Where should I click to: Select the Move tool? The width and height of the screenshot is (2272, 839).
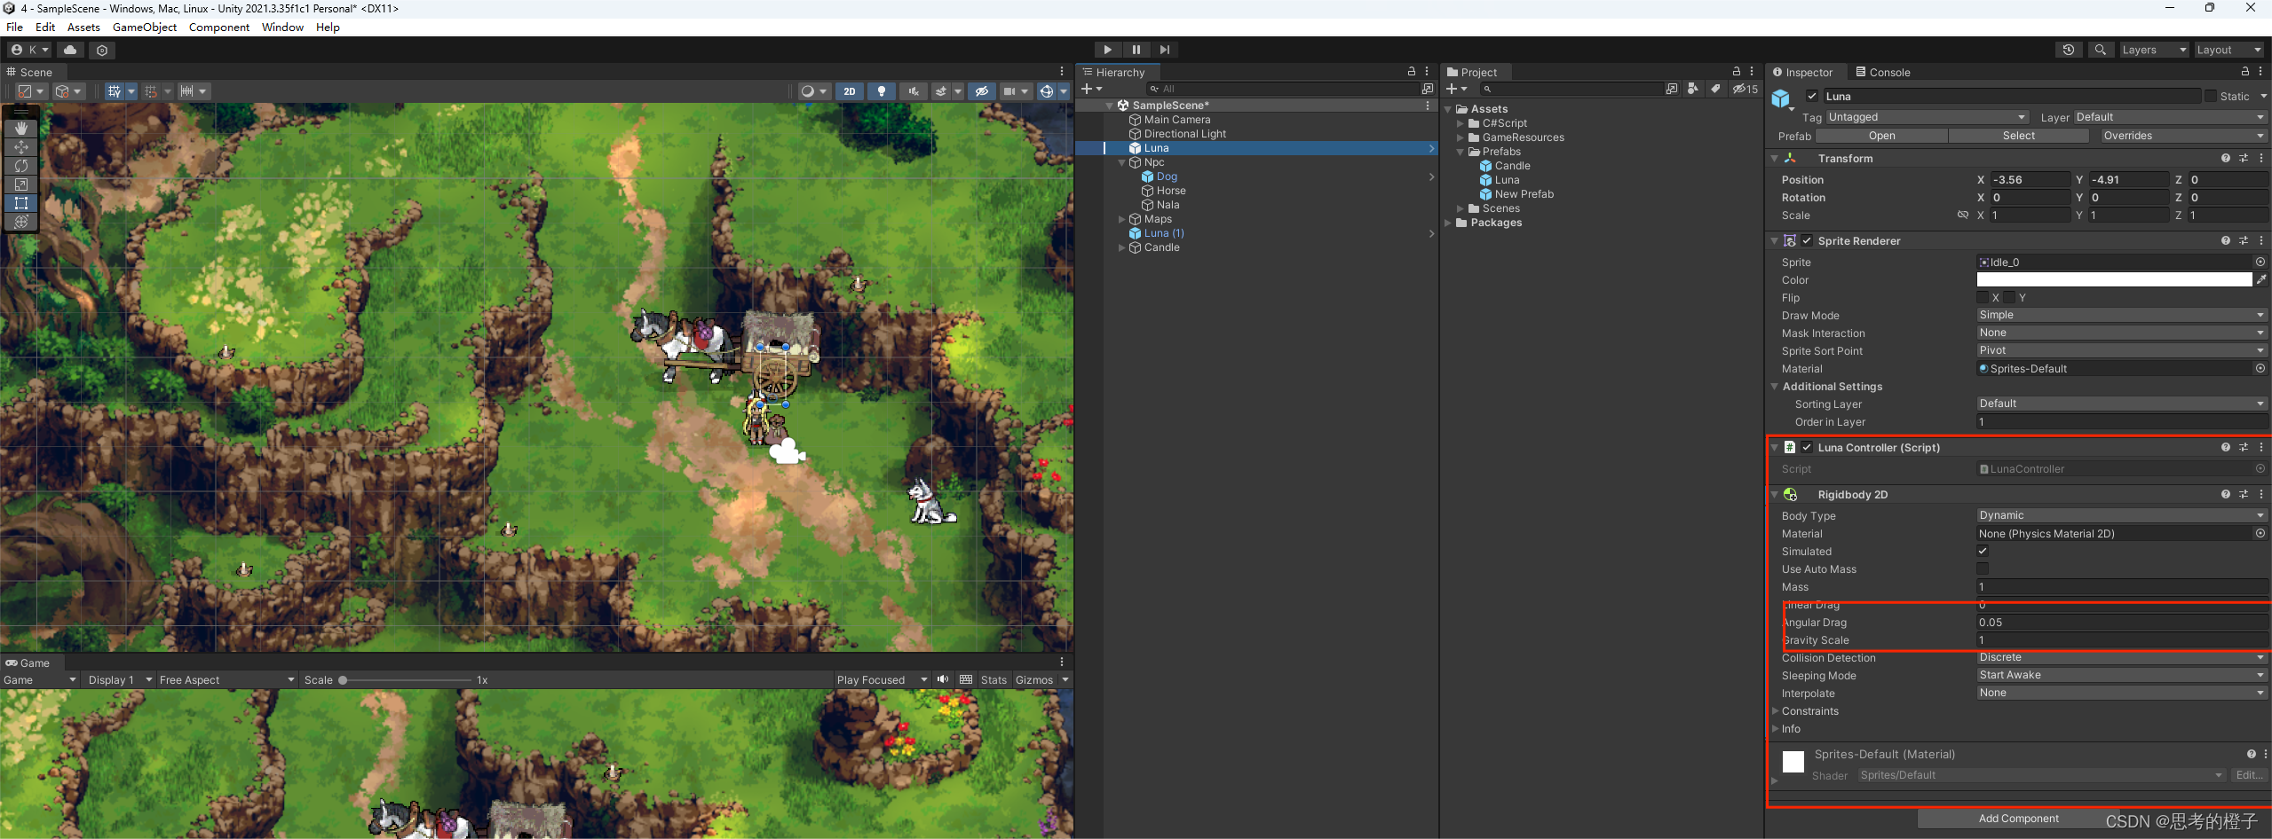pos(21,147)
